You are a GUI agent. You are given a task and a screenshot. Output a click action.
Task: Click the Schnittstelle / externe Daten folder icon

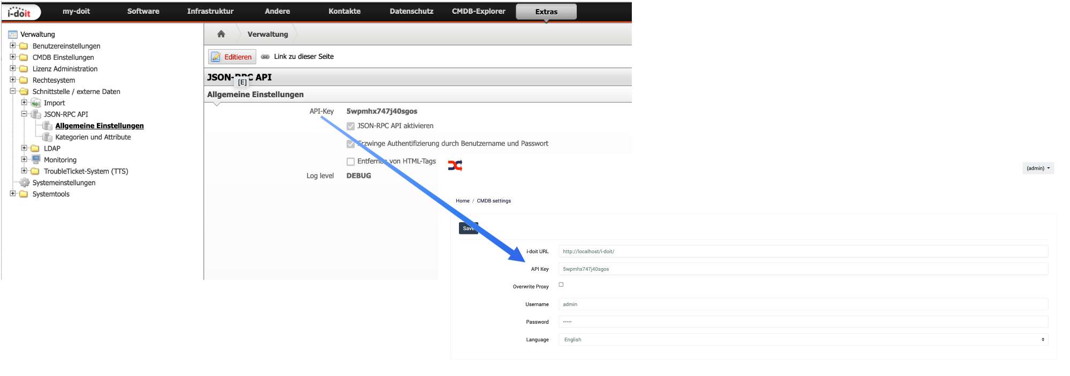24,91
